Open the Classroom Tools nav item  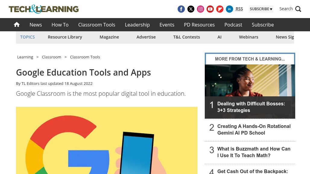pyautogui.click(x=97, y=25)
